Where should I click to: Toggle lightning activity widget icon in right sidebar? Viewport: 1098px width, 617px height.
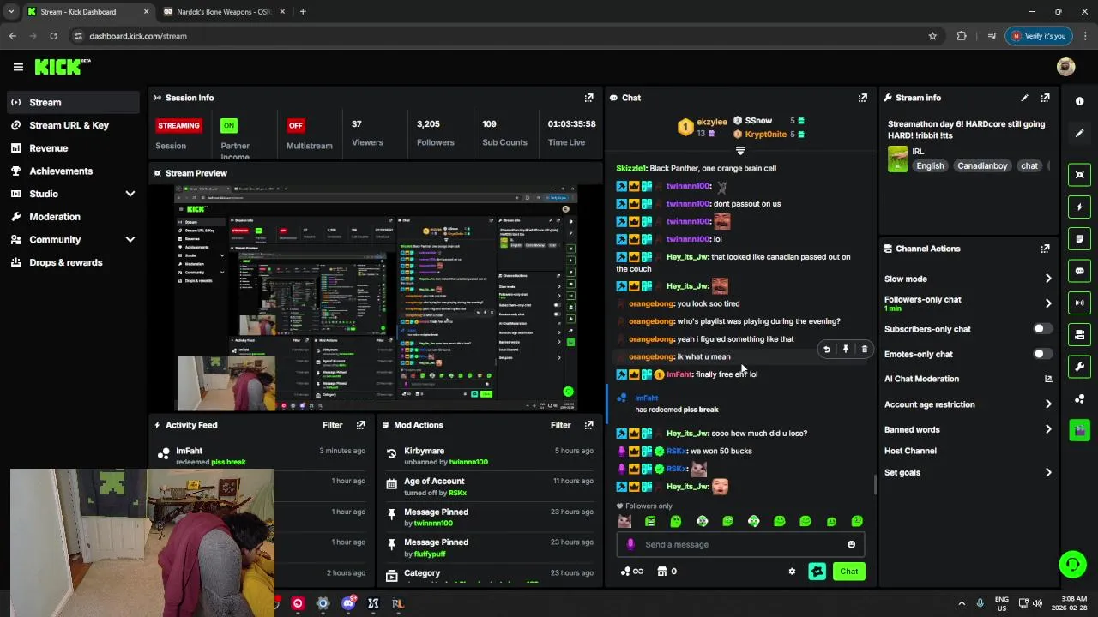point(1079,207)
